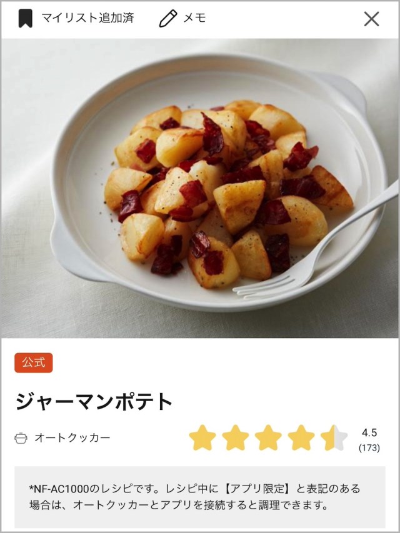Image resolution: width=400 pixels, height=533 pixels.
Task: Rate with the third star
Action: (268, 438)
